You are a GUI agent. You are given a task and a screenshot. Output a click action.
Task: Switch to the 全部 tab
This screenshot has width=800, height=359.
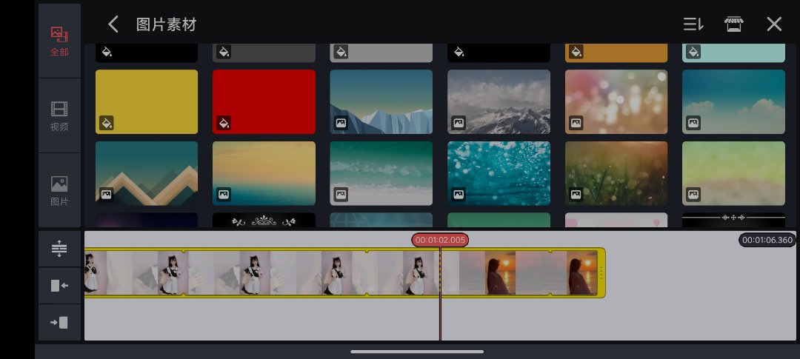[59, 41]
